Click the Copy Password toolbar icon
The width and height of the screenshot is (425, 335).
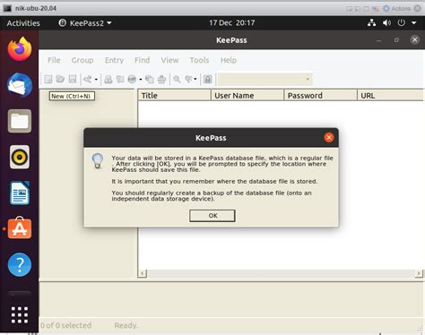click(x=120, y=79)
